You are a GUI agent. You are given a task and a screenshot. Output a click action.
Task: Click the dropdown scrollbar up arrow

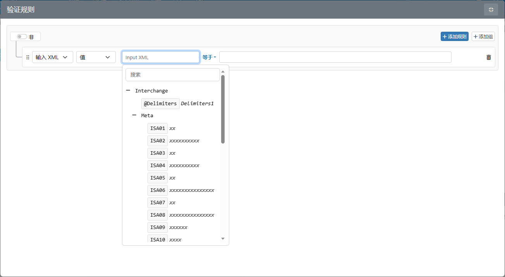pyautogui.click(x=223, y=72)
